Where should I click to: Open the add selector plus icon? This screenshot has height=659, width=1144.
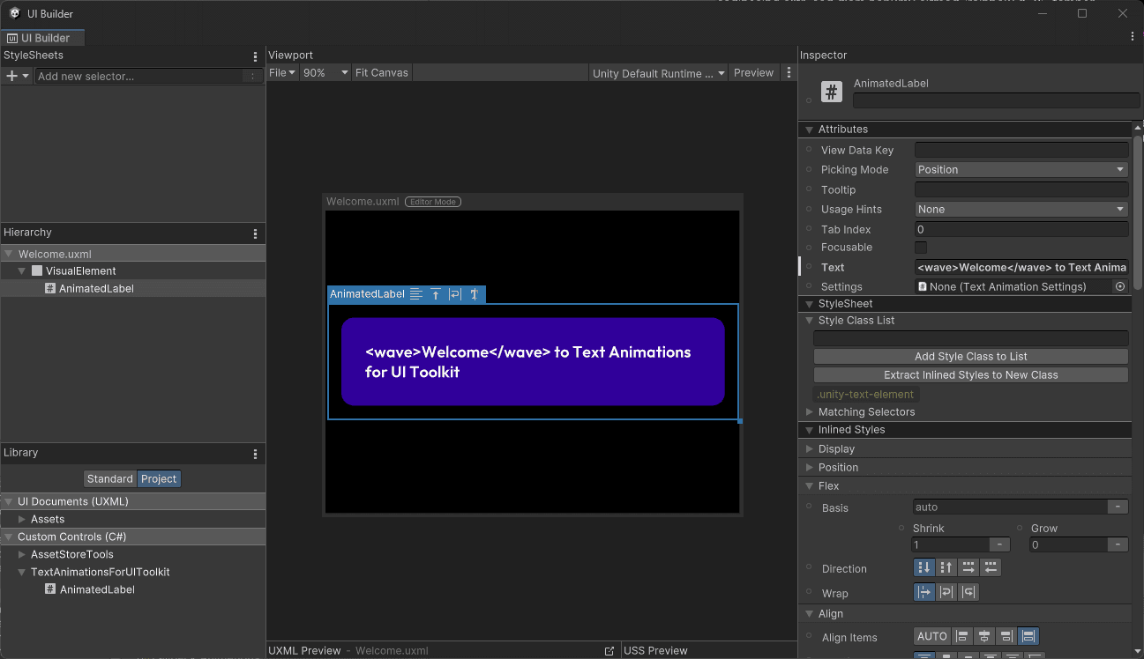10,76
